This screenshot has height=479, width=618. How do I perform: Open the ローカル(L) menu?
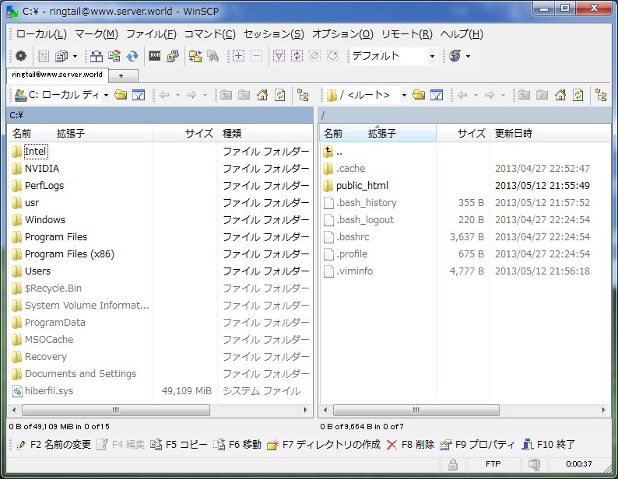41,34
